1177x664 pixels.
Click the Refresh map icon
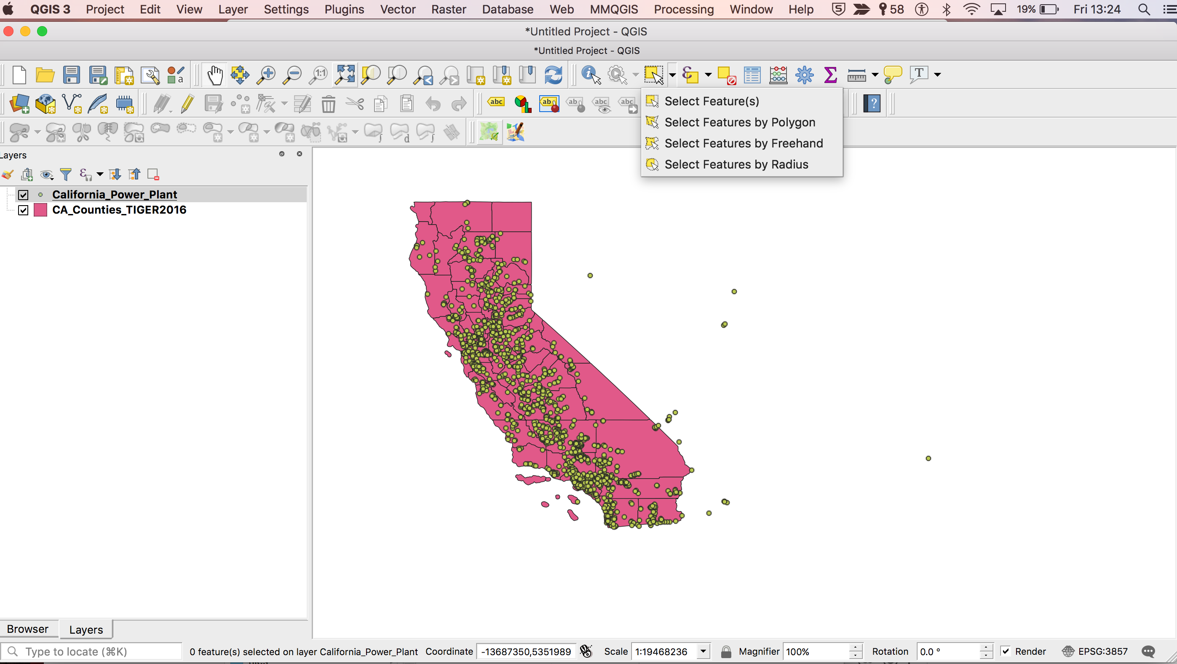(553, 75)
